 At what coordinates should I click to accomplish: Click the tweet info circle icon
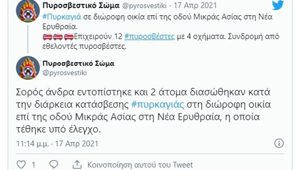pyautogui.click(x=278, y=144)
